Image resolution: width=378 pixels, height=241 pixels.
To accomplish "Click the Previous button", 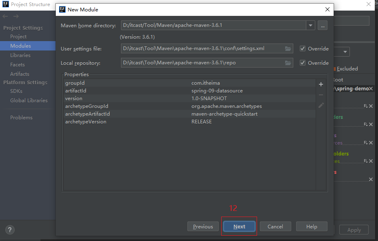I will point(203,227).
